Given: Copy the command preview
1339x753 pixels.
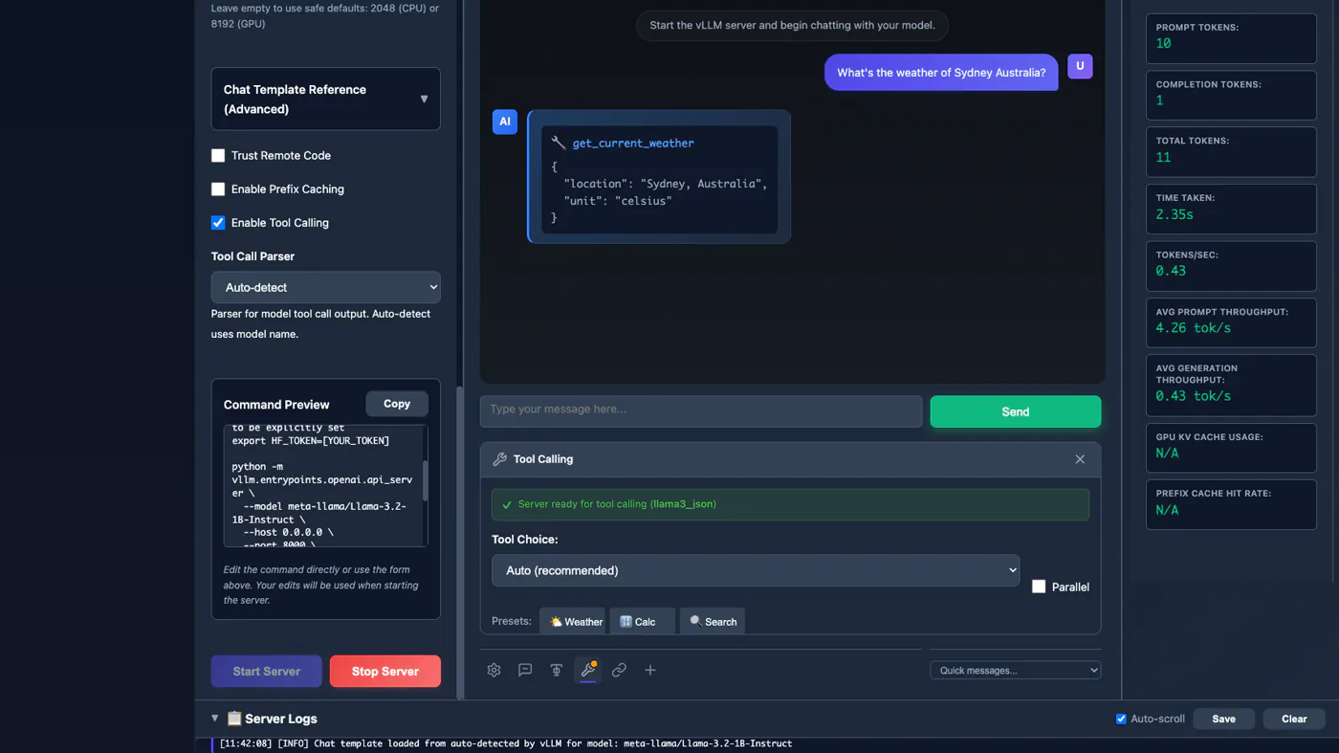Looking at the screenshot, I should coord(397,404).
